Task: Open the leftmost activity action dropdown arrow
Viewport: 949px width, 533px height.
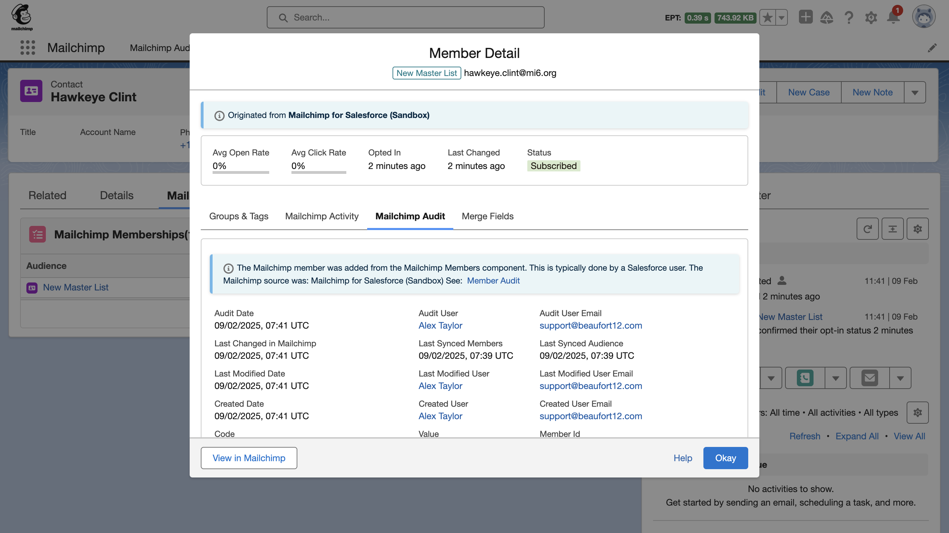Action: pyautogui.click(x=771, y=378)
